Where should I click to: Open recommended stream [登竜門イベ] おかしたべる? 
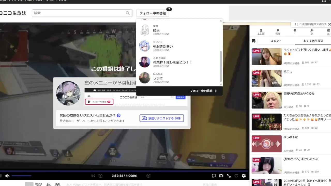point(301,159)
